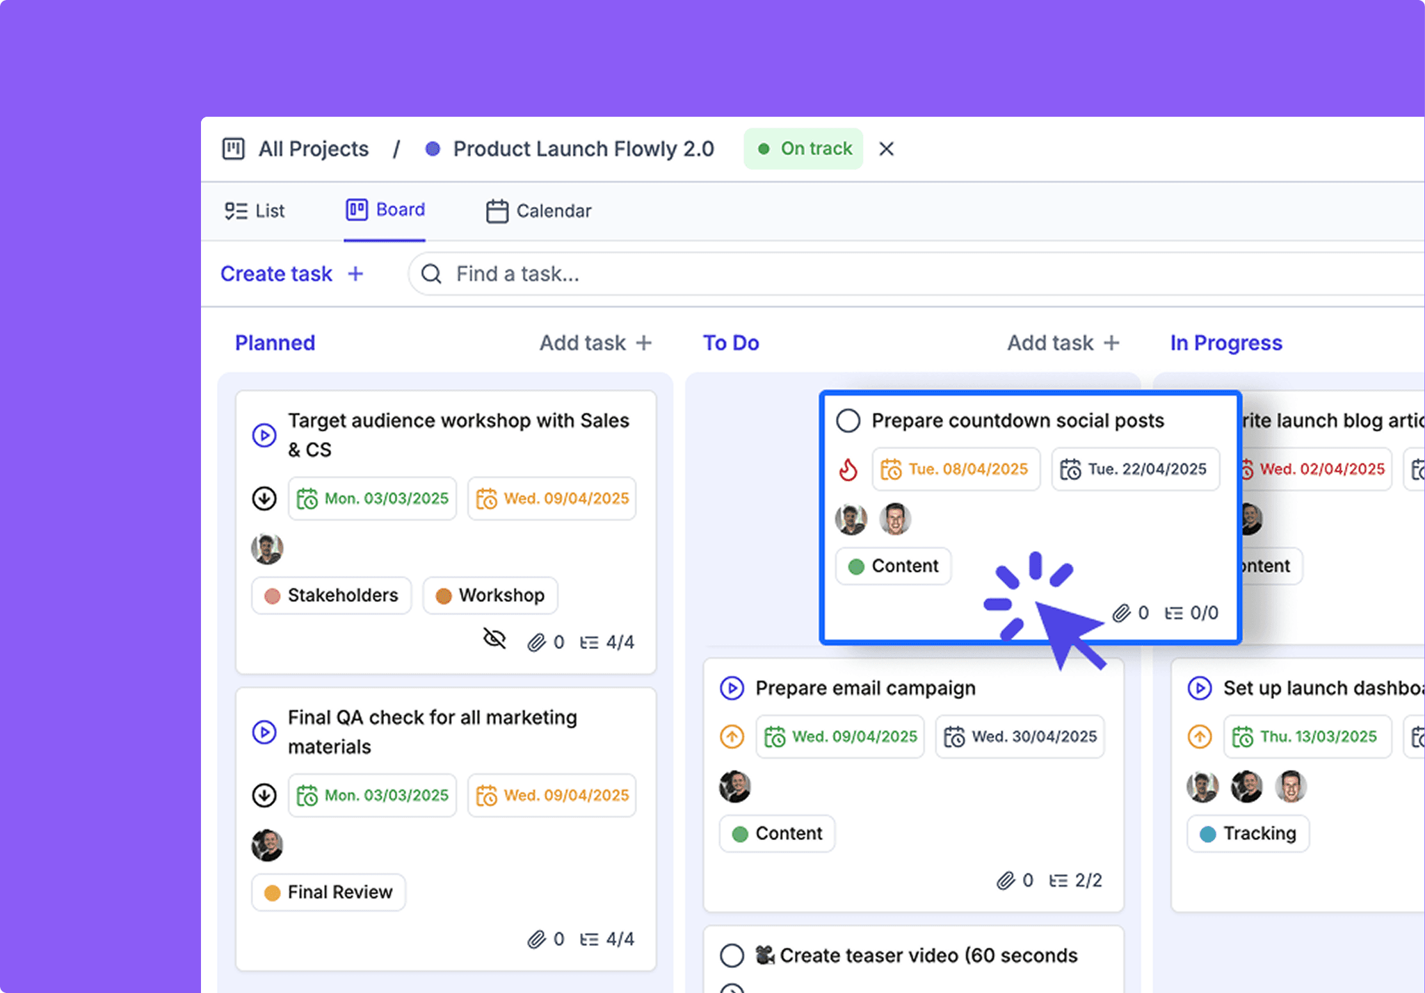Image resolution: width=1425 pixels, height=993 pixels.
Task: Click the assignee avatar on Target audience workshop card
Action: pyautogui.click(x=267, y=548)
